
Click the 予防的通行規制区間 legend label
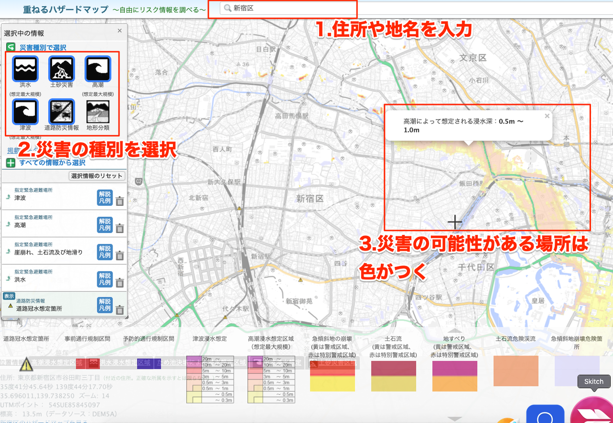tap(148, 338)
